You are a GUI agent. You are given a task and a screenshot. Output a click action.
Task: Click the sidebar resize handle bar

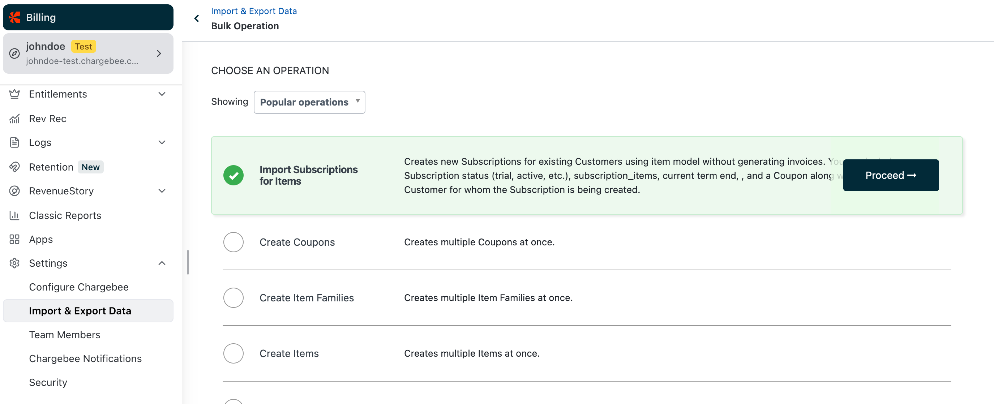[188, 262]
